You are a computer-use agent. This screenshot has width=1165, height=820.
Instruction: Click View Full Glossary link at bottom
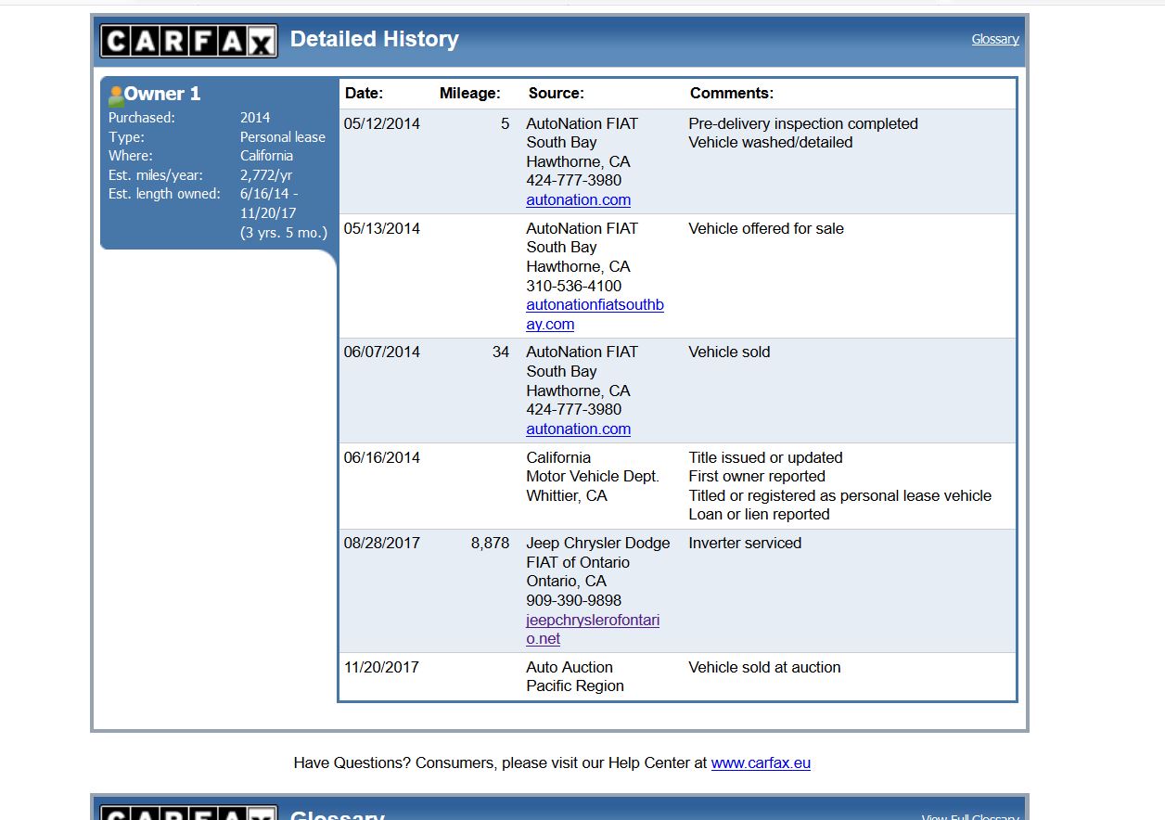(969, 816)
